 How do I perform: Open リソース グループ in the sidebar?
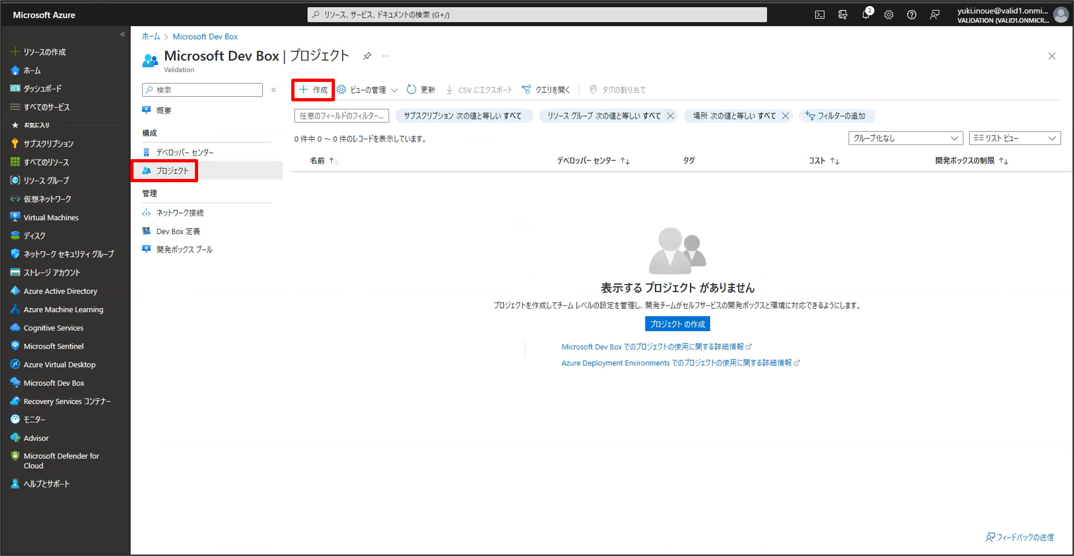pos(46,180)
